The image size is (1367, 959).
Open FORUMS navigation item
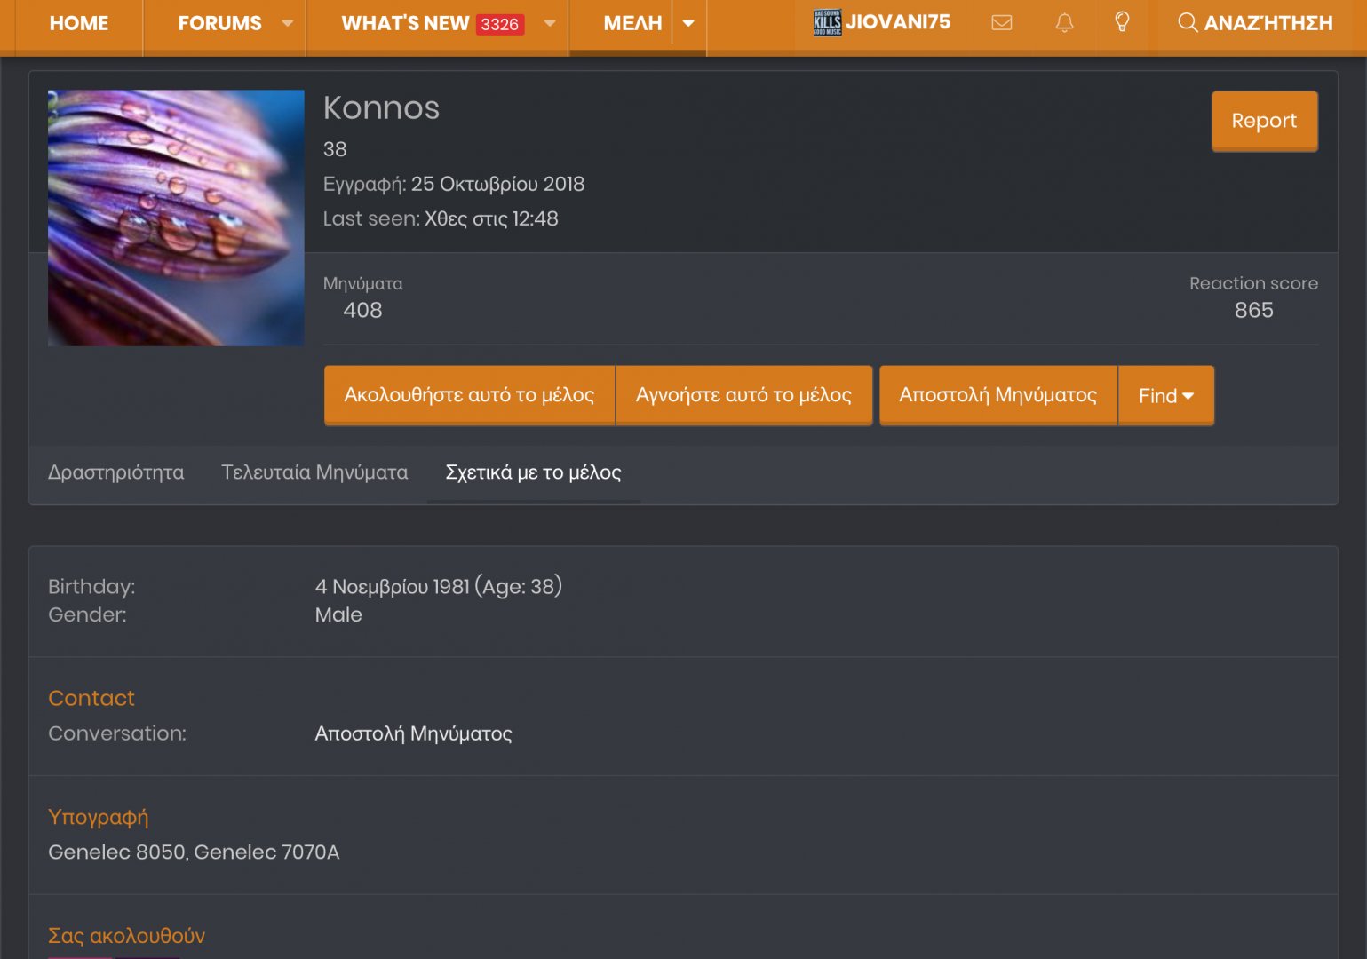tap(219, 23)
